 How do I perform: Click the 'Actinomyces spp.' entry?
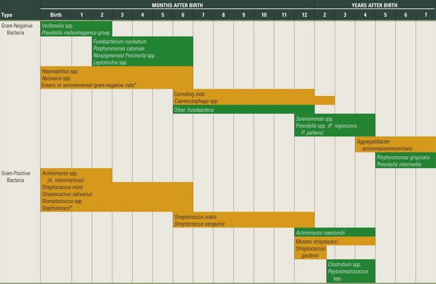click(x=60, y=173)
